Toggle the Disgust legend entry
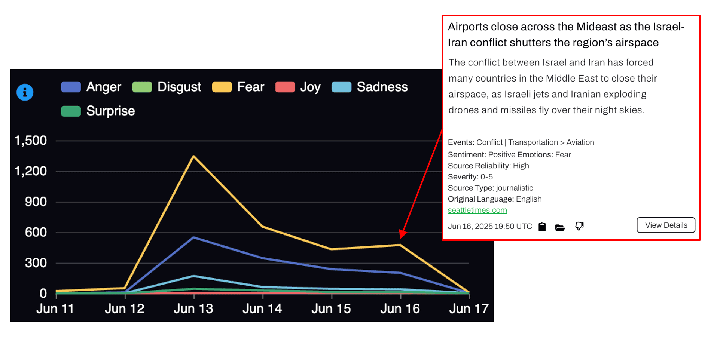This screenshot has width=711, height=344. [167, 87]
